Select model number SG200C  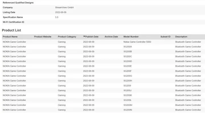[x=128, y=57]
